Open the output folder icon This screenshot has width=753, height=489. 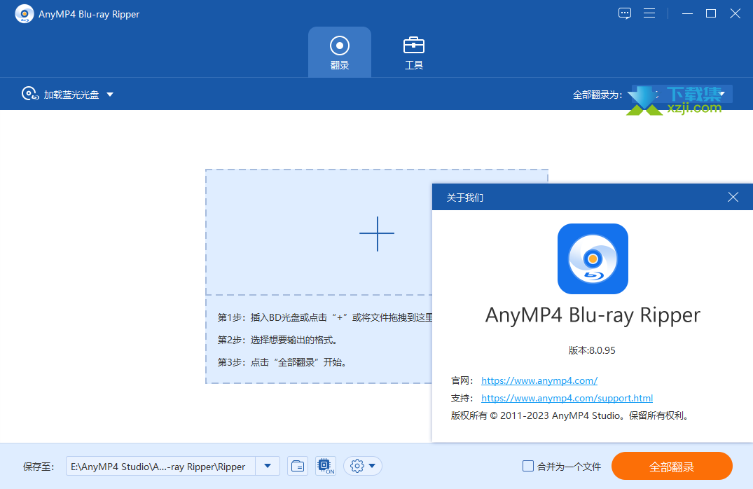(x=298, y=466)
